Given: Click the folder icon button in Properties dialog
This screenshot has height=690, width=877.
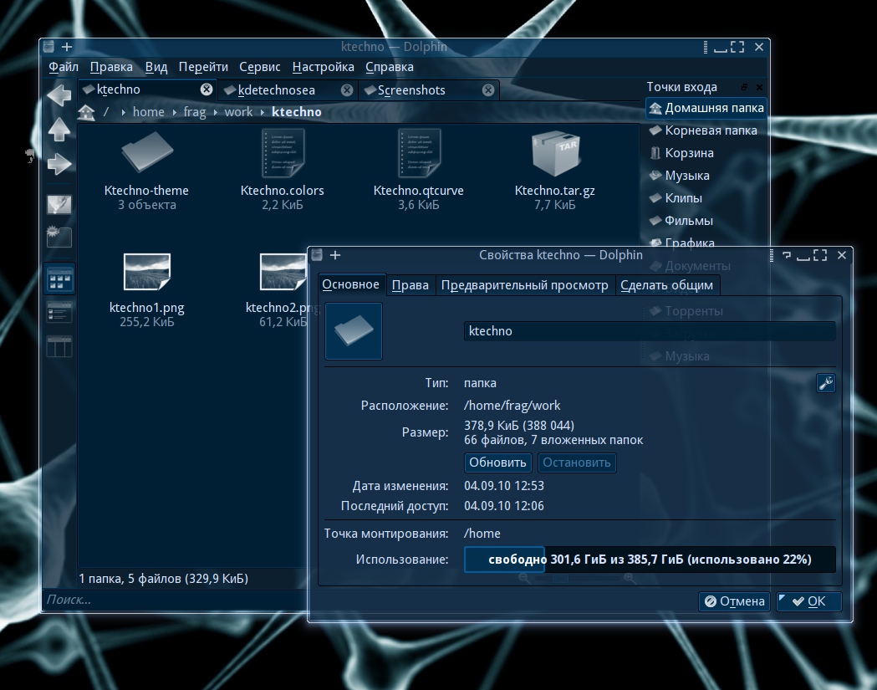Looking at the screenshot, I should (354, 330).
